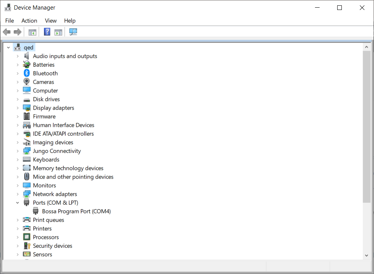
Task: Click the scrollbar up arrow
Action: point(367,47)
